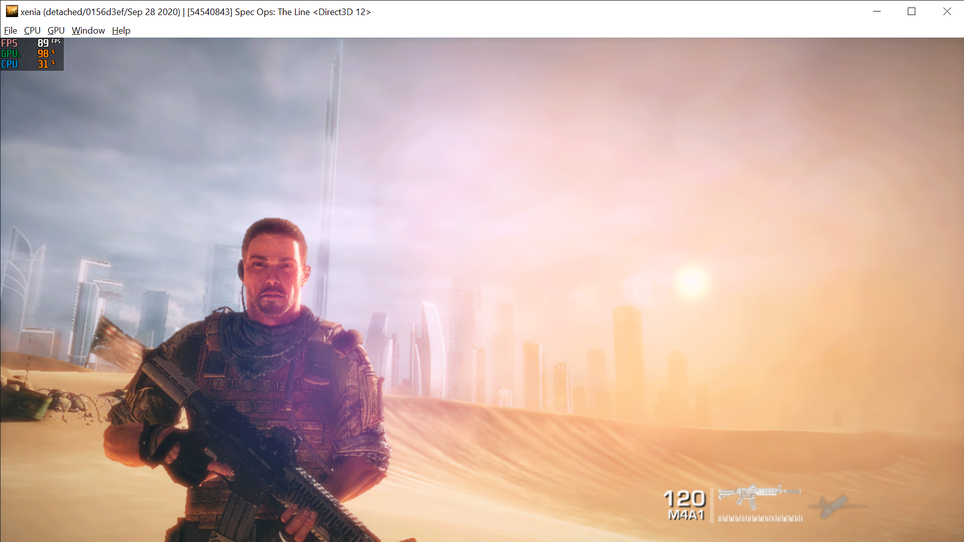Open the GPU menu
The width and height of the screenshot is (964, 542).
tap(55, 31)
